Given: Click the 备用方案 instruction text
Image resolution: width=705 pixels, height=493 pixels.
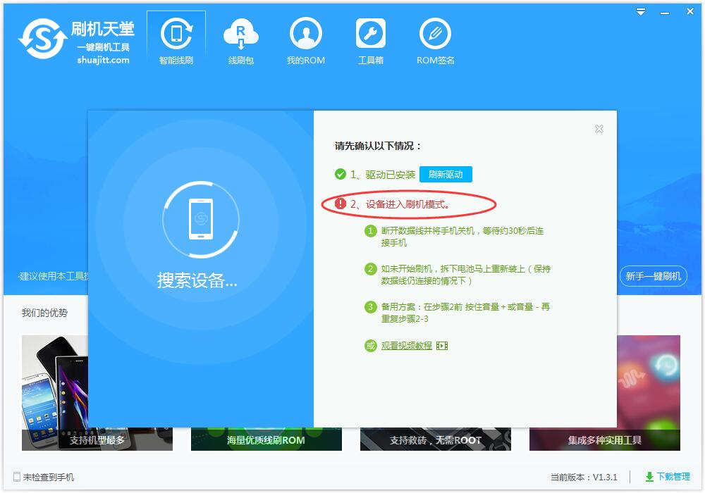Looking at the screenshot, I should click(x=465, y=313).
